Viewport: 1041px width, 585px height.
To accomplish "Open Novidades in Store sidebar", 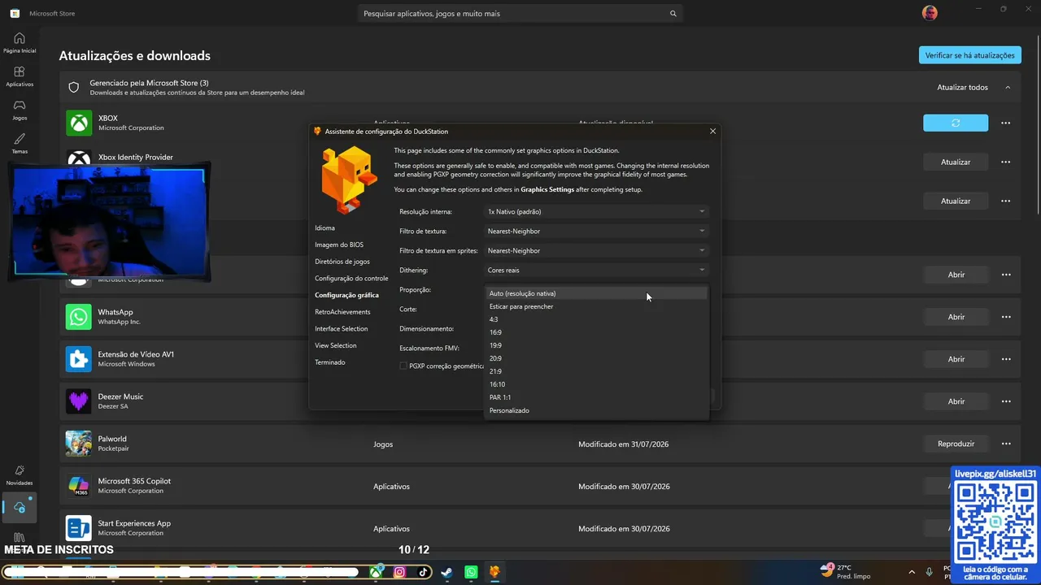I will (20, 475).
